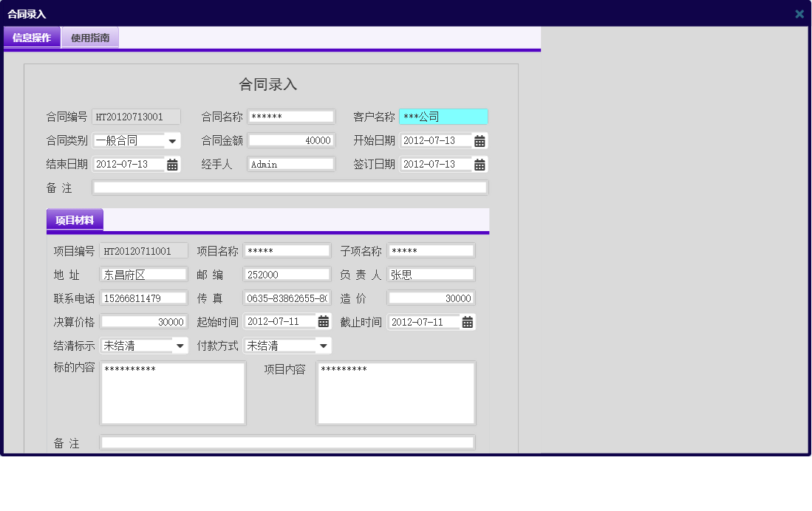Image resolution: width=812 pixels, height=511 pixels.
Task: Click the bottom 备注 remarks field
Action: click(288, 442)
